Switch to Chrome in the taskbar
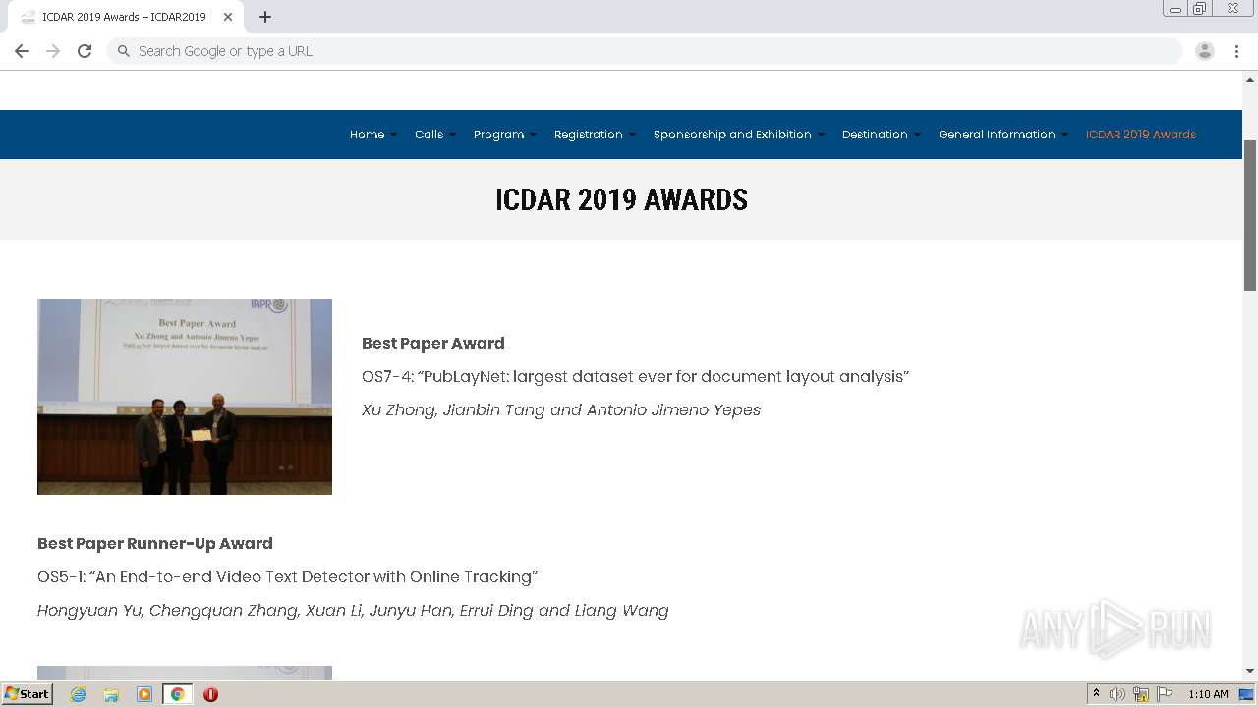Image resolution: width=1258 pixels, height=707 pixels. (x=178, y=694)
